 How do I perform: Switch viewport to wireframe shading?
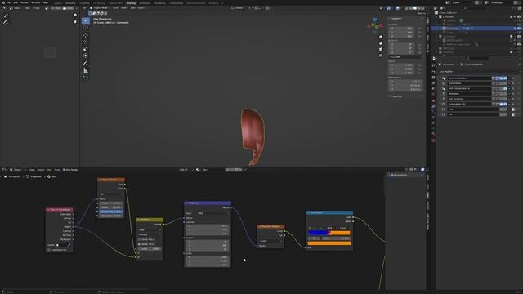point(411,8)
